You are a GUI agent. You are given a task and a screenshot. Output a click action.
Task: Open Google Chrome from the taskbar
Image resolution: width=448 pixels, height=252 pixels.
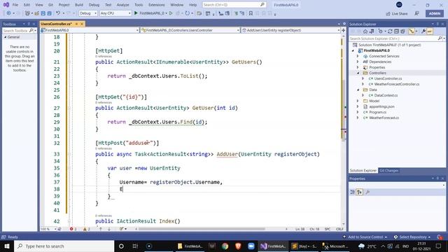coord(225,246)
